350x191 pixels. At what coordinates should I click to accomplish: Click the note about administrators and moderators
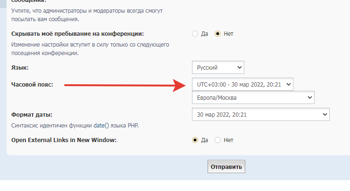pos(87,15)
